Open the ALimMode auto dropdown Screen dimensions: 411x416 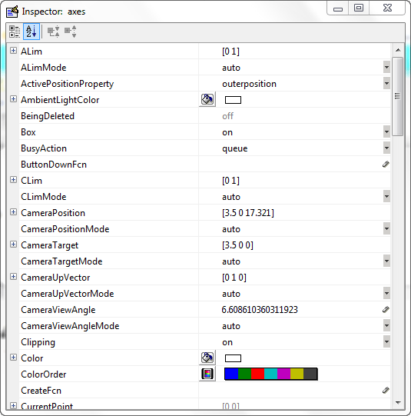pyautogui.click(x=386, y=68)
